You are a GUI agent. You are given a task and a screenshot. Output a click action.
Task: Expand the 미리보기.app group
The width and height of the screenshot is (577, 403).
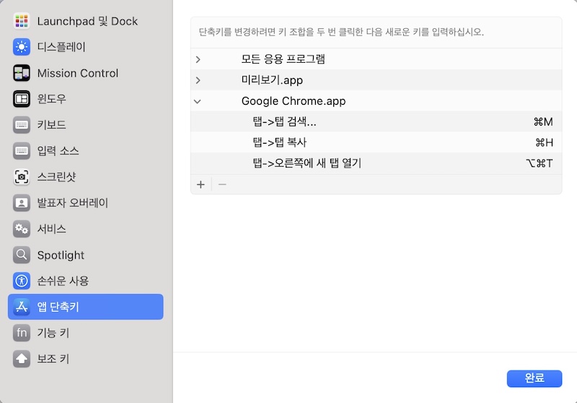[x=198, y=80]
